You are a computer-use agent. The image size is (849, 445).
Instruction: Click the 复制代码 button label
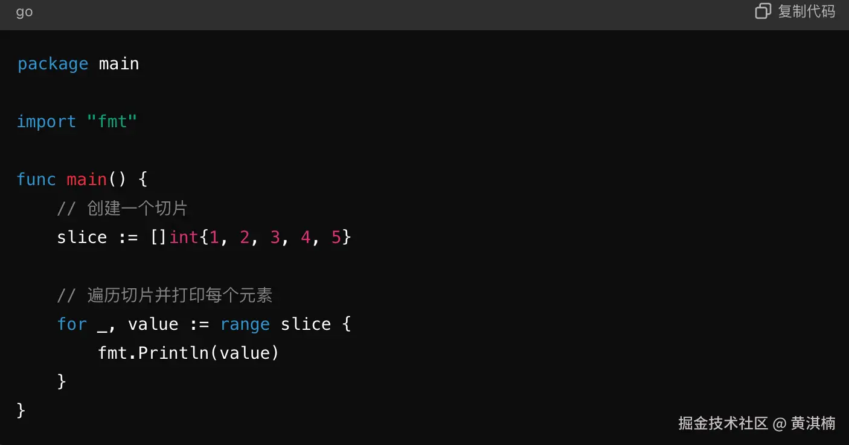tap(806, 11)
